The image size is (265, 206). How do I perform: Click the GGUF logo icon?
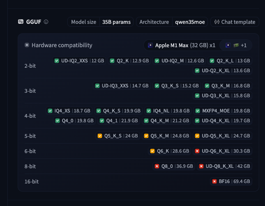coord(21,22)
